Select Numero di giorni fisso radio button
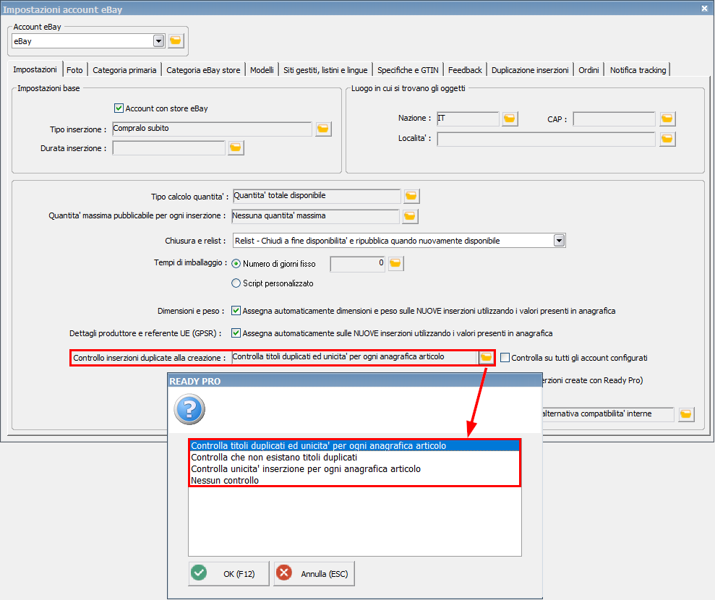Image resolution: width=715 pixels, height=600 pixels. pos(236,264)
